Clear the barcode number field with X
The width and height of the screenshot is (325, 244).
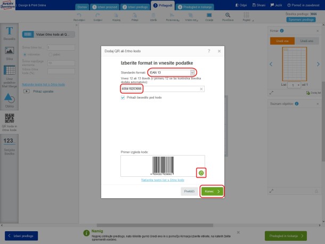[x=201, y=89]
